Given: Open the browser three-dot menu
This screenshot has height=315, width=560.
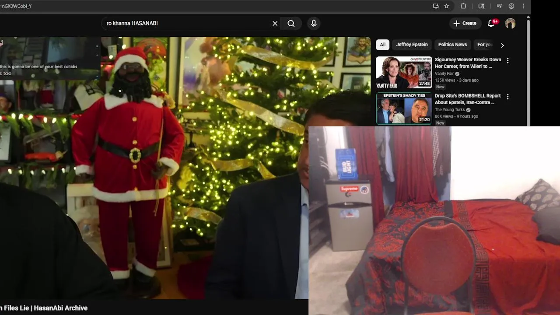Looking at the screenshot, I should click(x=523, y=6).
